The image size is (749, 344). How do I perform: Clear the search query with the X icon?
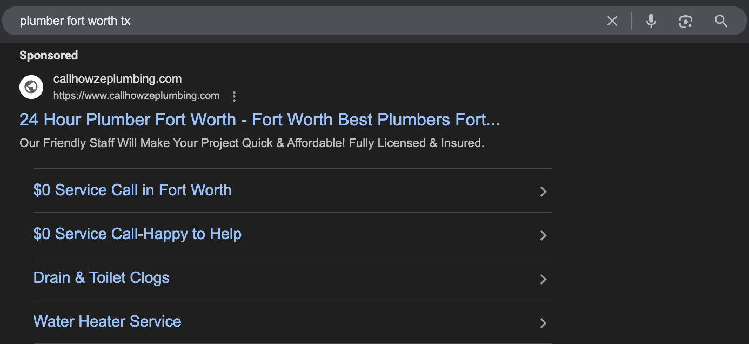point(612,21)
